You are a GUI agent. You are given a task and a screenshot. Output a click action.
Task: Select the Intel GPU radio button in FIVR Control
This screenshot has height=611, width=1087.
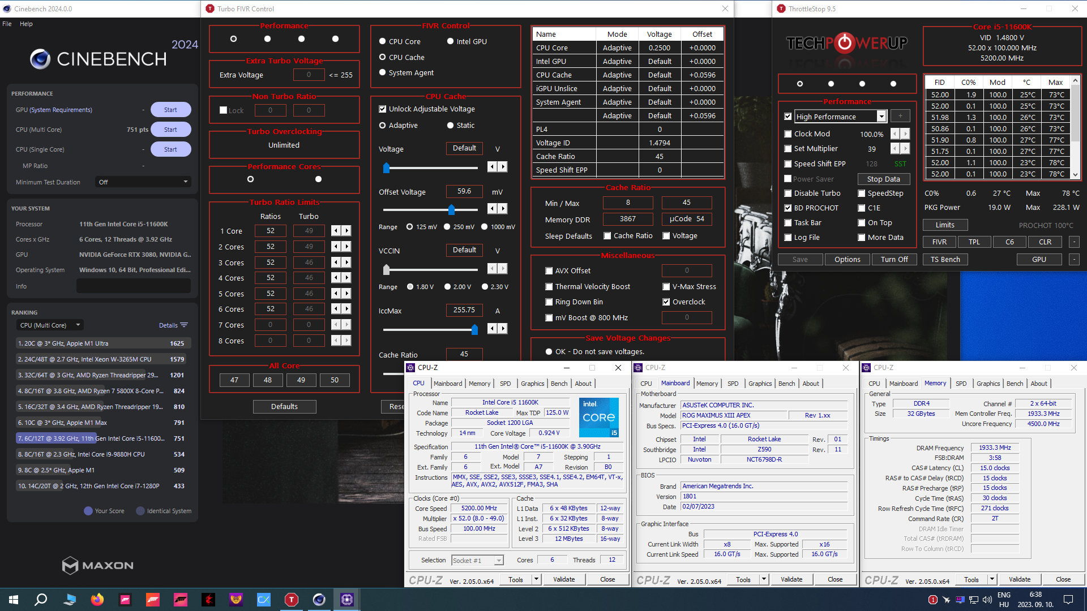tap(451, 41)
